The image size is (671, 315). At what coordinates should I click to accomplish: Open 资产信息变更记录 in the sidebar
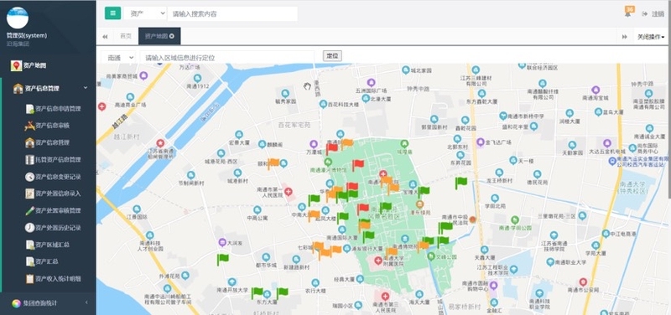53,177
